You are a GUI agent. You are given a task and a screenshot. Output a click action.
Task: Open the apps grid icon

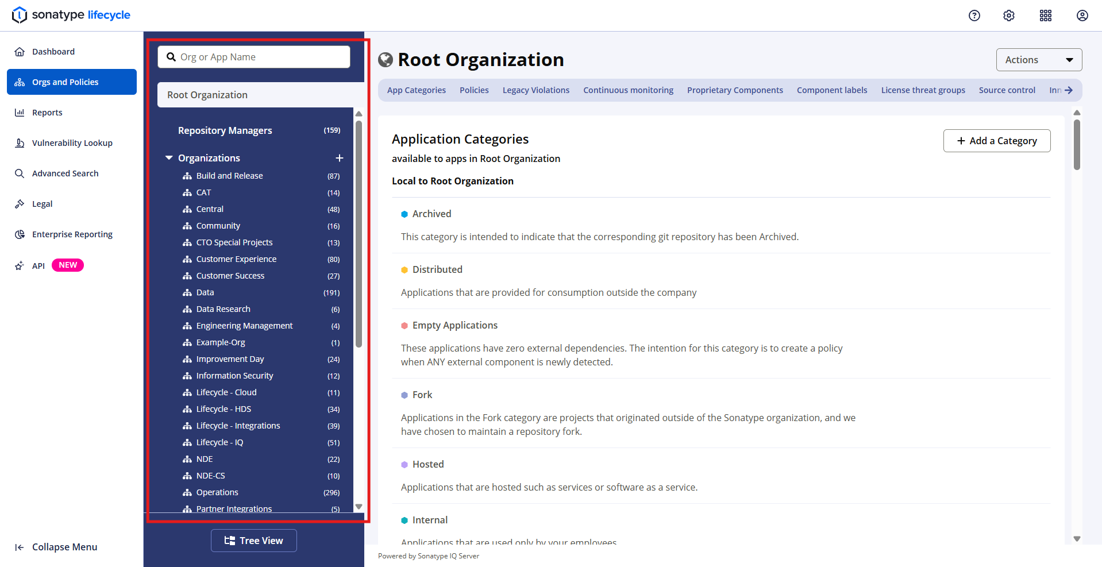(x=1046, y=16)
